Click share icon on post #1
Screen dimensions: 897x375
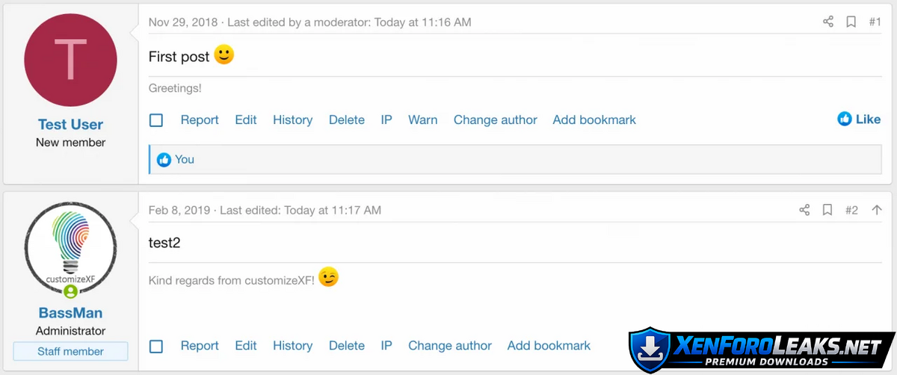coord(828,22)
